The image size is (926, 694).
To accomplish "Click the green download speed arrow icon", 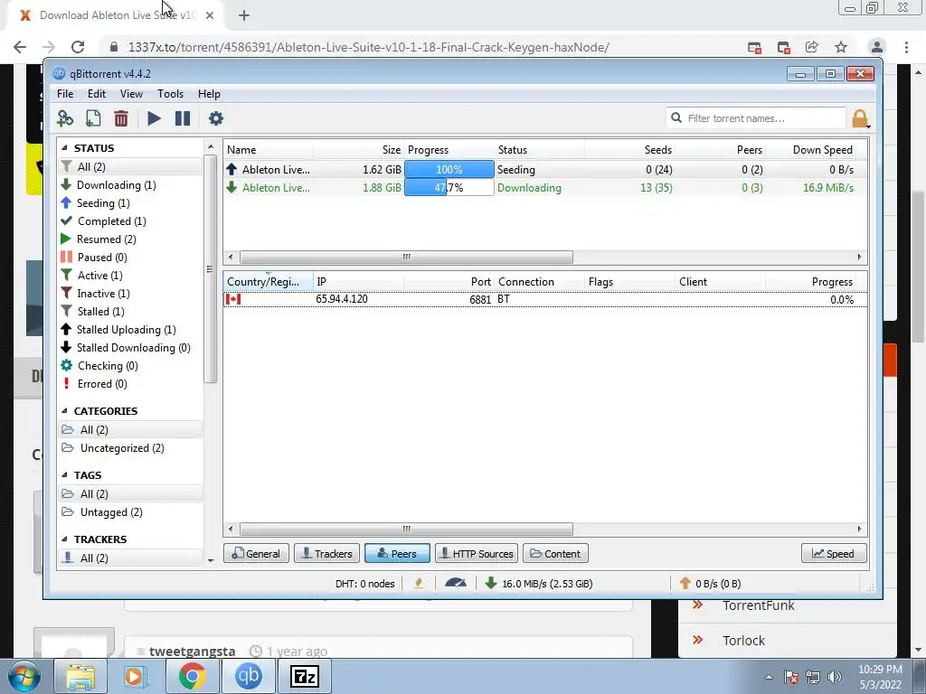I will tap(490, 583).
